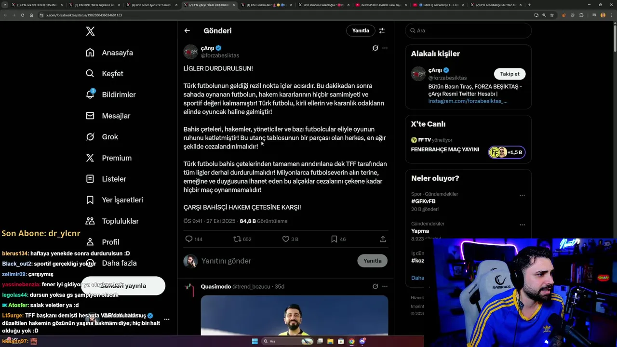The height and width of the screenshot is (347, 617).
Task: Open more options for #GFKvFB trend
Action: (x=522, y=195)
